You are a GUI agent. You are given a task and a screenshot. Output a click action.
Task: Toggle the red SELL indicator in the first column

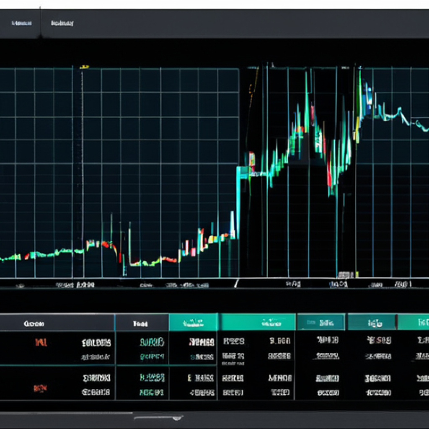click(x=42, y=342)
